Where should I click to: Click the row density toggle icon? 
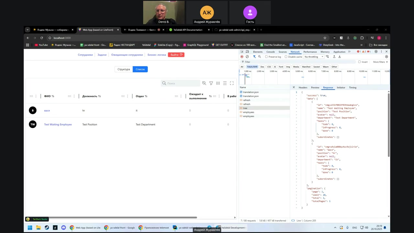pos(225,83)
